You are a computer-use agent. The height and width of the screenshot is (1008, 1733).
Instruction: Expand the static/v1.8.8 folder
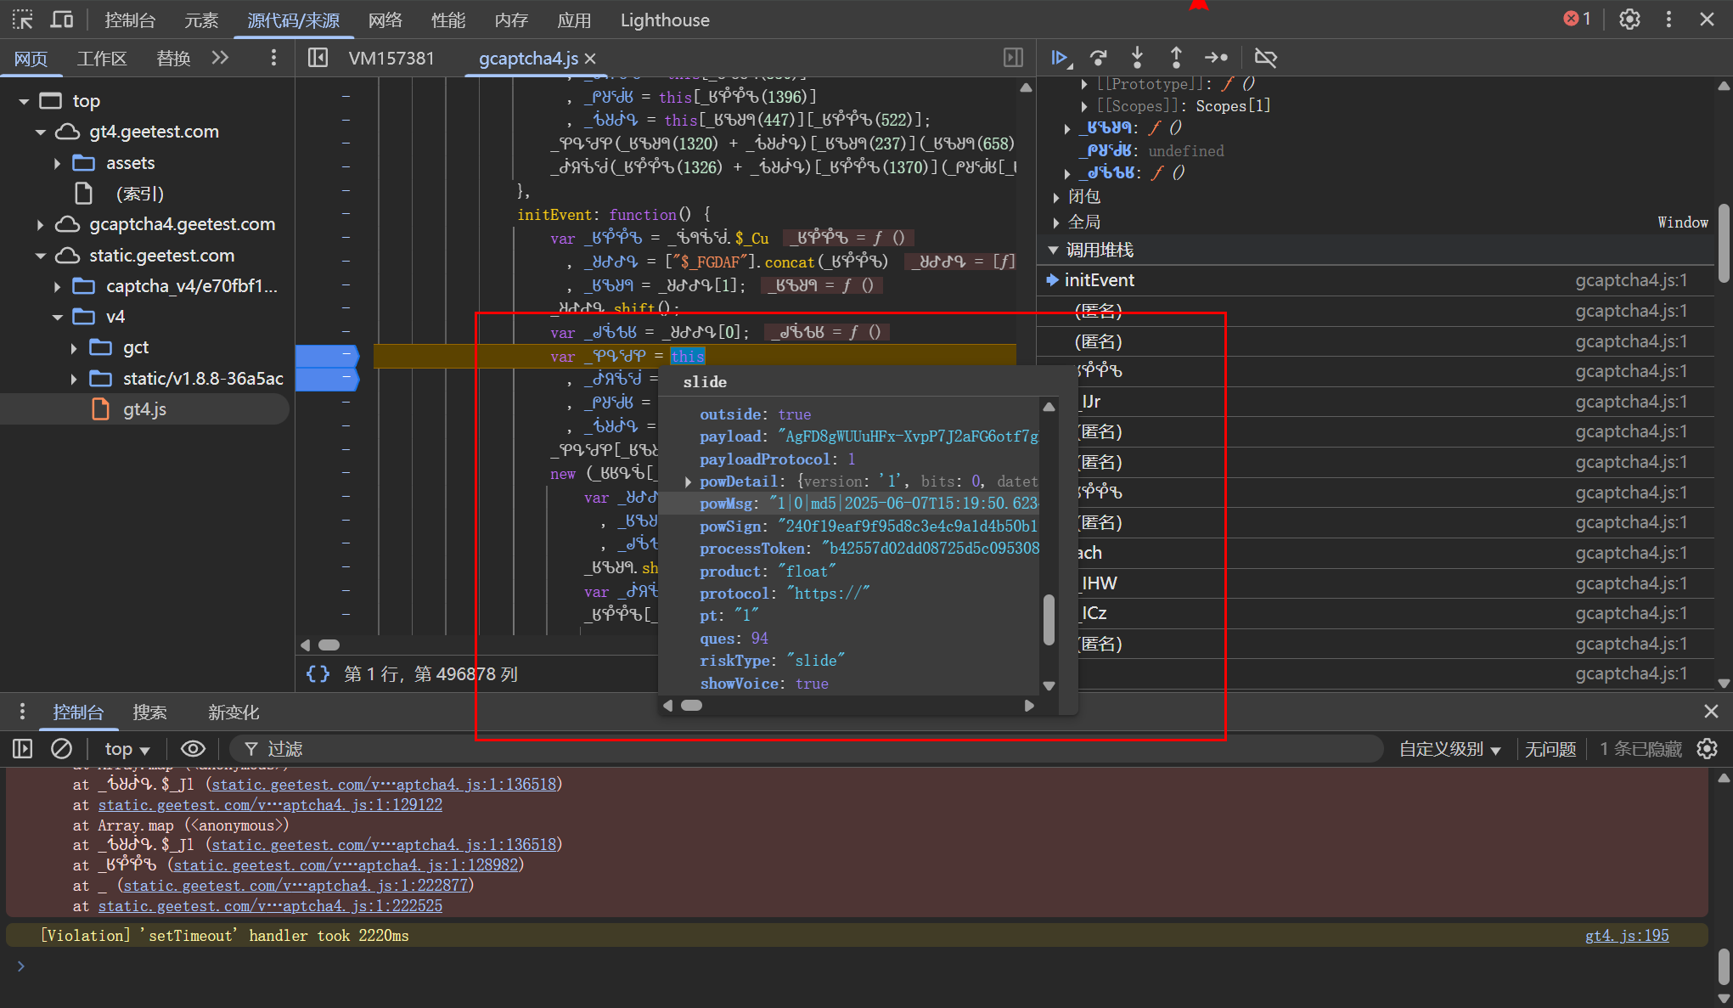(x=74, y=379)
